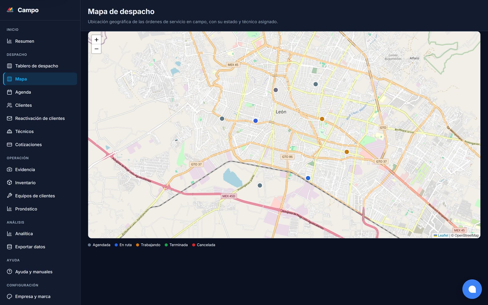Click the Equipos de clientes wrench icon
The image size is (488, 305).
pos(9,196)
